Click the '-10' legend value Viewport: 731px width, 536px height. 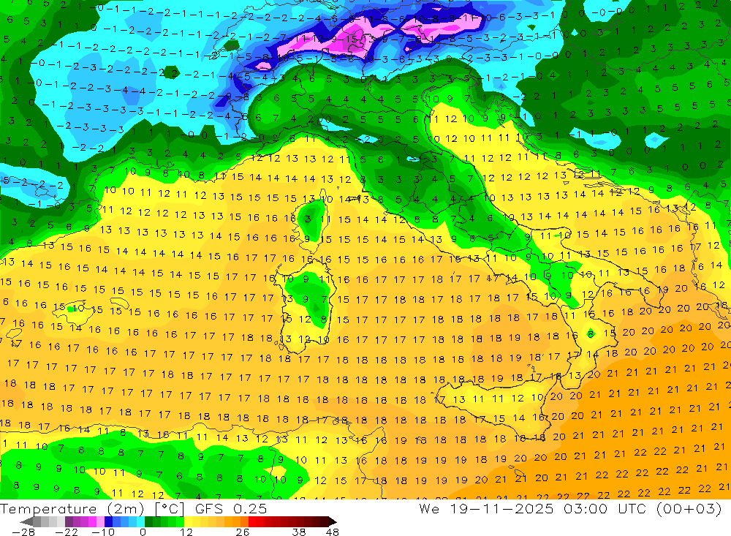coord(103,532)
